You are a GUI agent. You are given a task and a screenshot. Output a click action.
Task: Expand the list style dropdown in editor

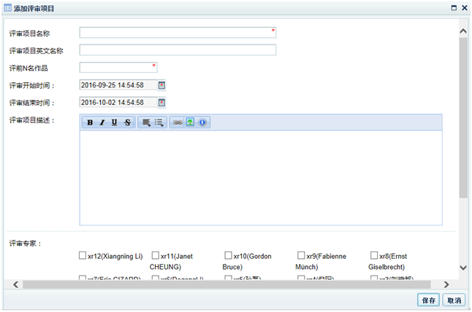click(159, 122)
